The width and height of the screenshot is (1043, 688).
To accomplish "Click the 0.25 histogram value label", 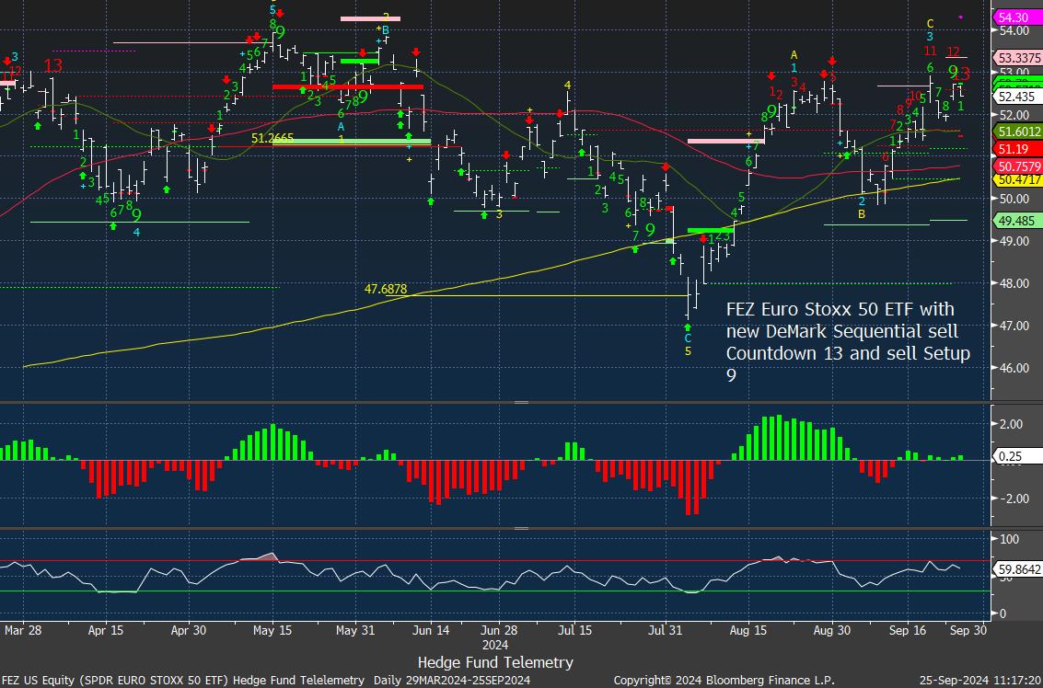I will click(x=1010, y=456).
